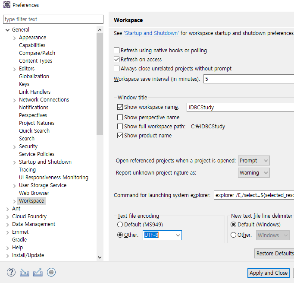
Task: Select Default (MS949) text file encoding
Action: click(120, 224)
